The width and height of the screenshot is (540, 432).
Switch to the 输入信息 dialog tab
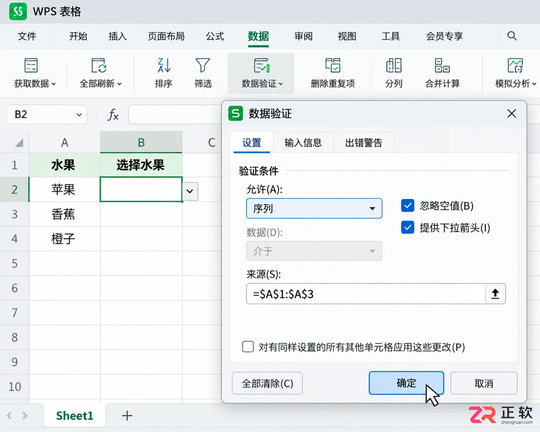tap(303, 143)
